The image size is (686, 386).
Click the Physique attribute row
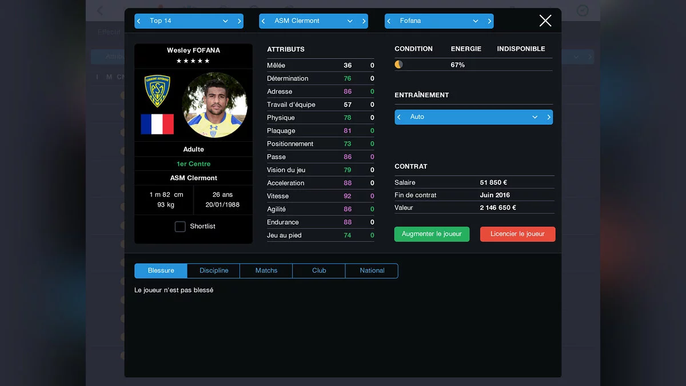(x=321, y=118)
